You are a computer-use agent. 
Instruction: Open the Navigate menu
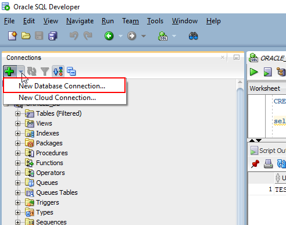click(x=80, y=21)
